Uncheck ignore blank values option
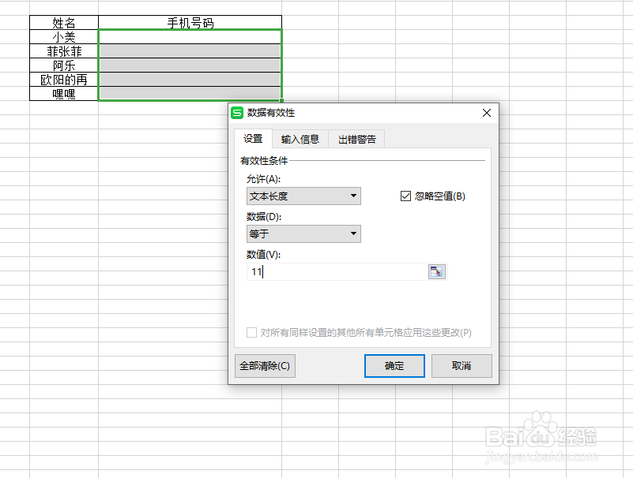Viewport: 633px width, 478px height. pyautogui.click(x=405, y=196)
